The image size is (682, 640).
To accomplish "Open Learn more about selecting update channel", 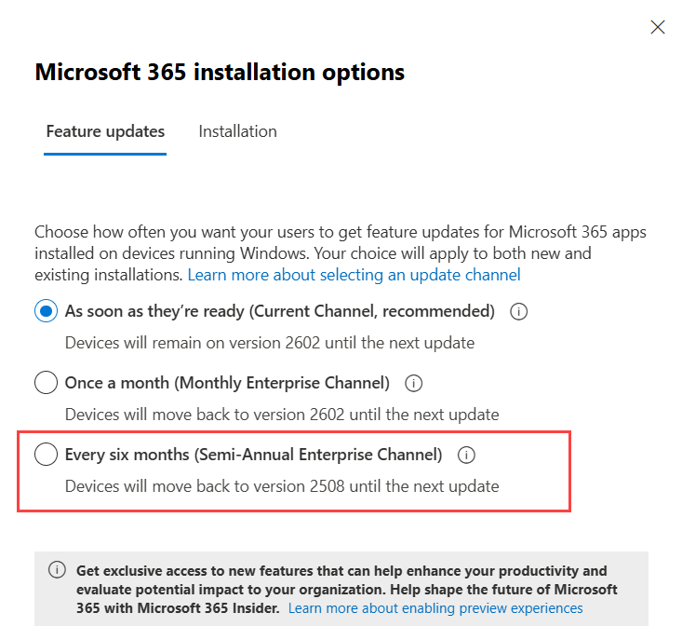I will (x=354, y=275).
